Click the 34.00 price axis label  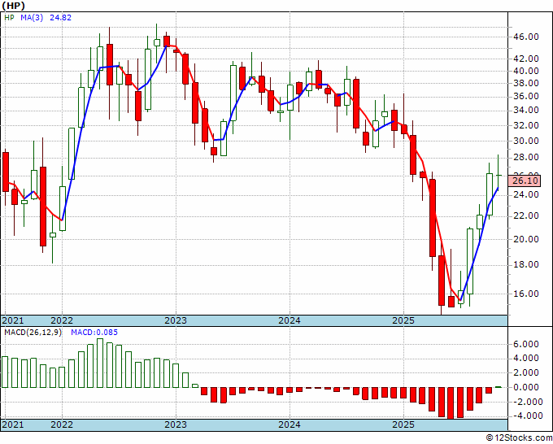[x=525, y=111]
